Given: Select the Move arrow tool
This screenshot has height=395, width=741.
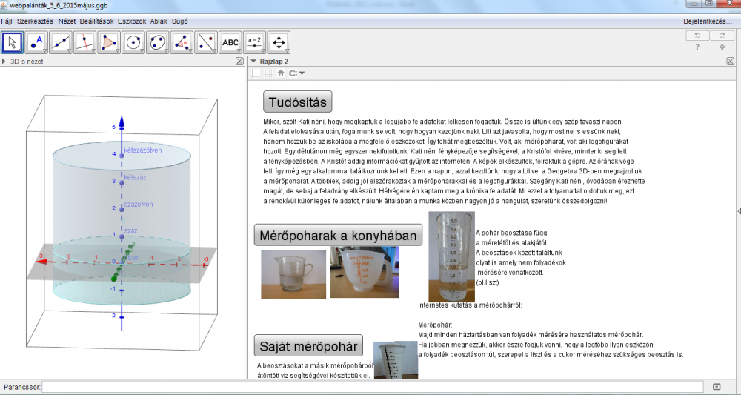Looking at the screenshot, I should [x=13, y=42].
